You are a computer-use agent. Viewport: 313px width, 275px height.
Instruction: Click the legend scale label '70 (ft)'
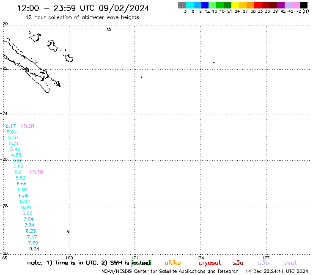click(x=302, y=11)
